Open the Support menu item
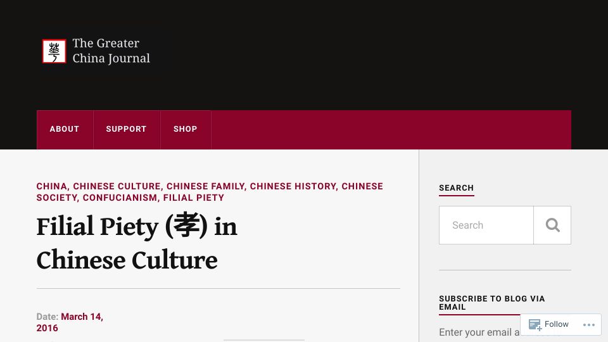This screenshot has height=342, width=608. 127,129
